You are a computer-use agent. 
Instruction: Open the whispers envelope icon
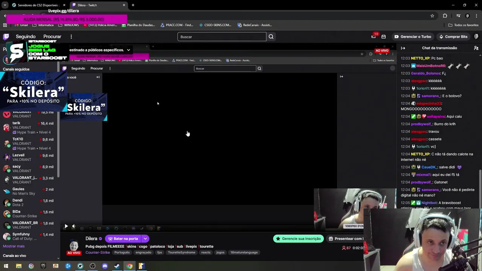pos(384,37)
